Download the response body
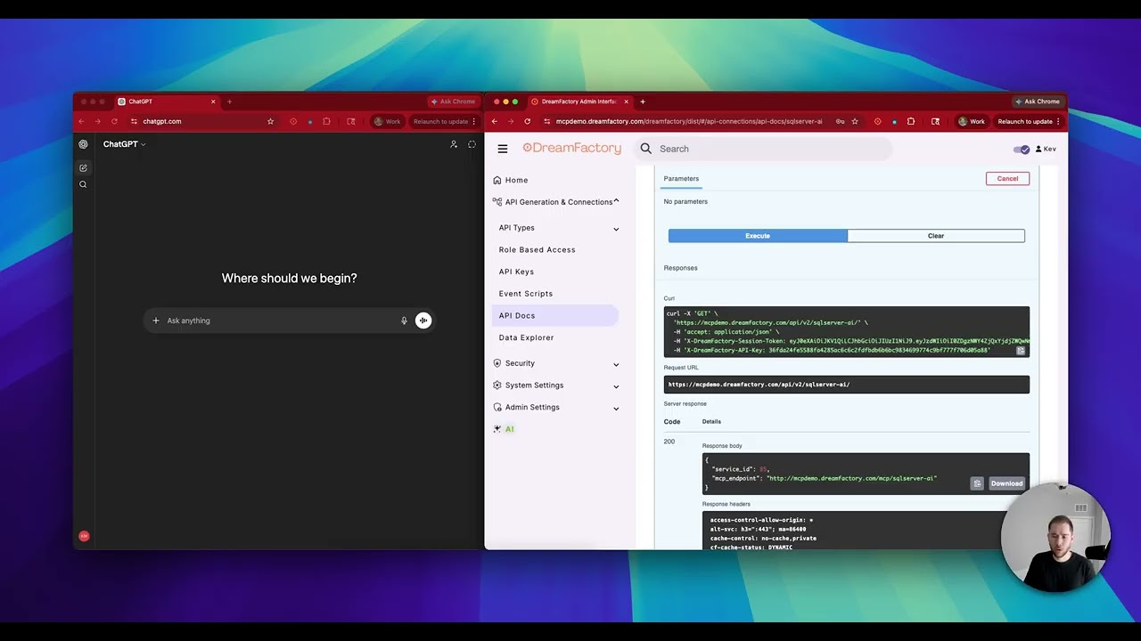The image size is (1141, 641). tap(1006, 483)
